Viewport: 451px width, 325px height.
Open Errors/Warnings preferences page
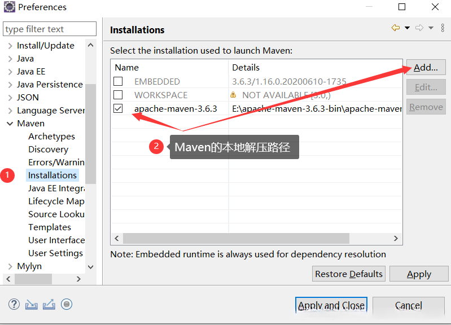(x=56, y=162)
